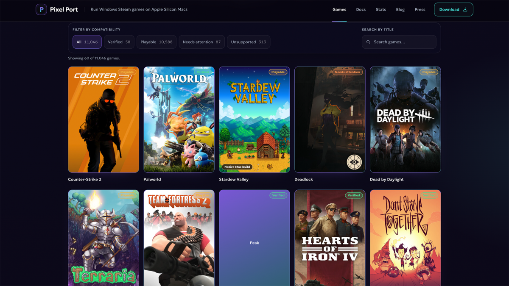509x286 pixels.
Task: Filter by Unsupported games
Action: (x=249, y=42)
